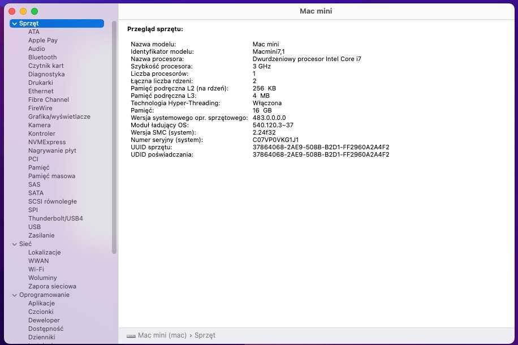Viewport: 518px width, 345px height.
Task: Select Zasilanie in the sidebar
Action: 41,235
